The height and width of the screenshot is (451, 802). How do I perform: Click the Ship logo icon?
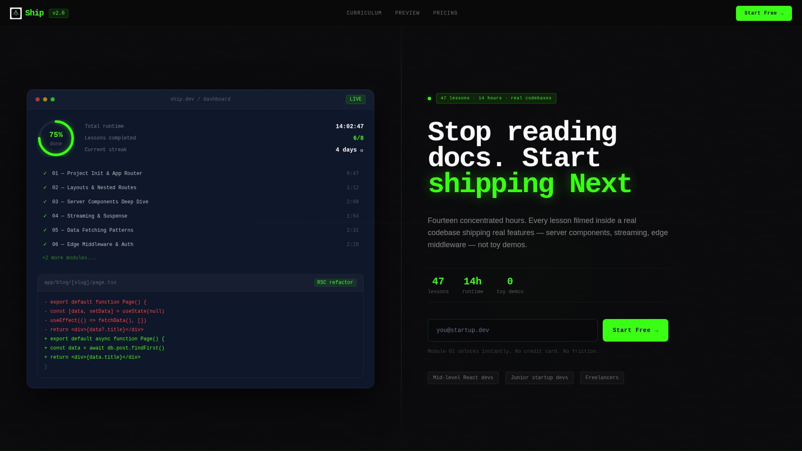[x=16, y=13]
